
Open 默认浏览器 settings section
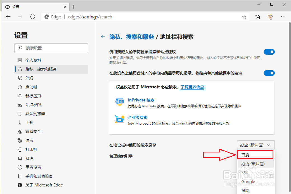coord(51,114)
